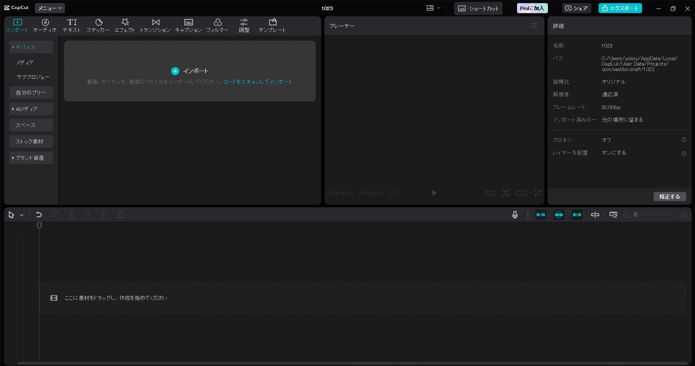695x366 pixels.
Task: Toggle fullscreen in the player
Action: tap(537, 193)
